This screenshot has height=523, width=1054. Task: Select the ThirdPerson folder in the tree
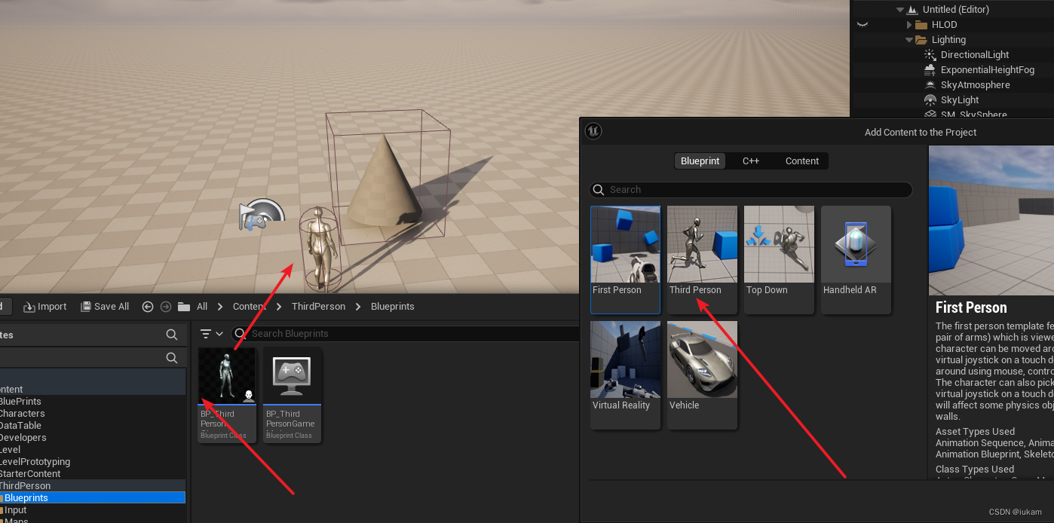pyautogui.click(x=25, y=486)
